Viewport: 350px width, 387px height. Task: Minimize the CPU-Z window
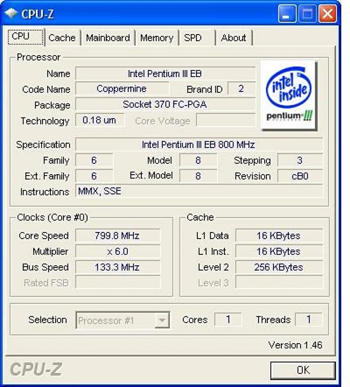[287, 14]
